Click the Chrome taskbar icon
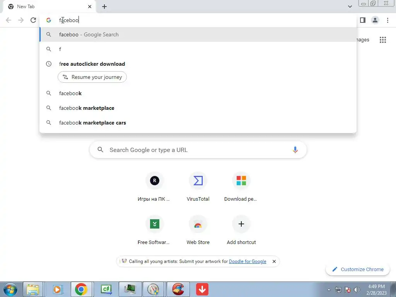Image resolution: width=396 pixels, height=297 pixels. (x=81, y=289)
